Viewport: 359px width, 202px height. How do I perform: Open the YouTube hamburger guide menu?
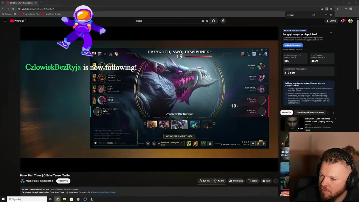pyautogui.click(x=5, y=21)
